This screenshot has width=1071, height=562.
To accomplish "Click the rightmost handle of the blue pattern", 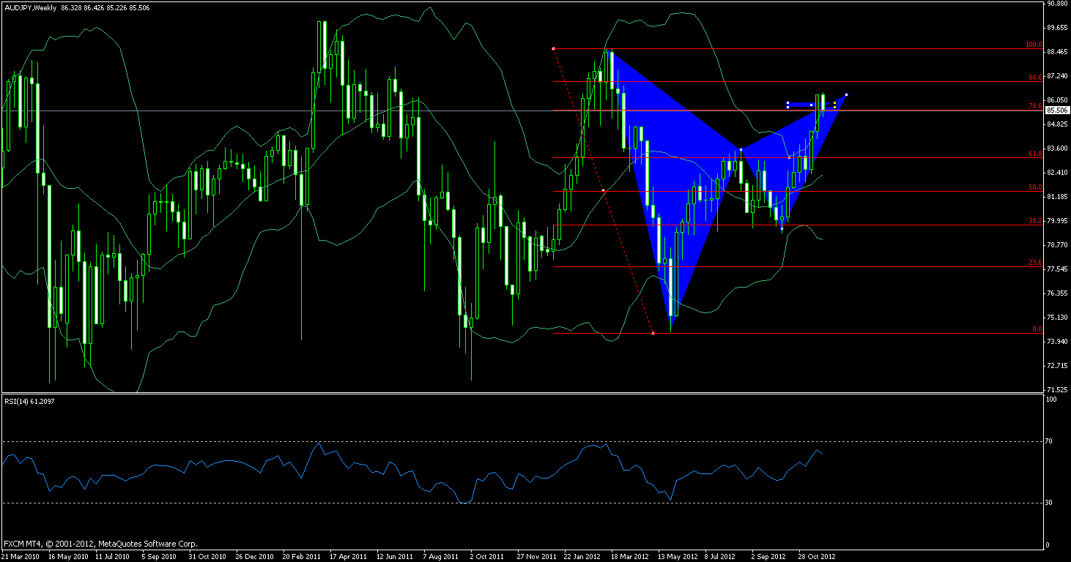I will coord(846,94).
